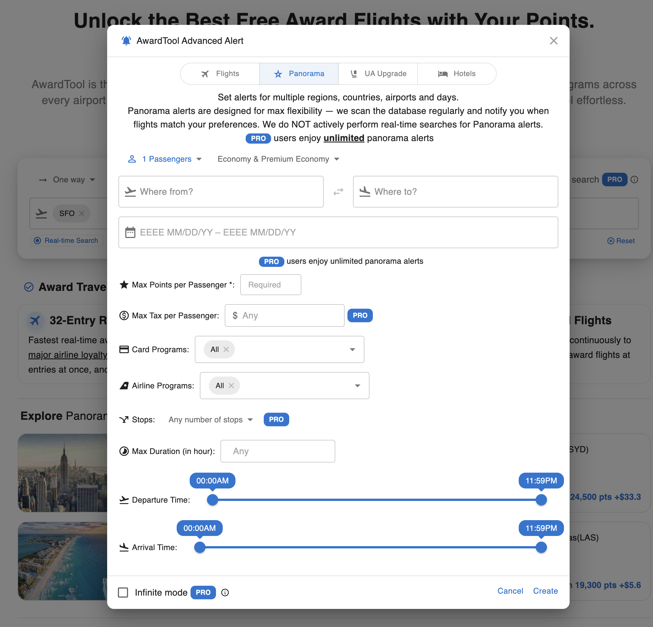This screenshot has height=627, width=653.
Task: Click the Max Tax per Passenger field
Action: (284, 315)
